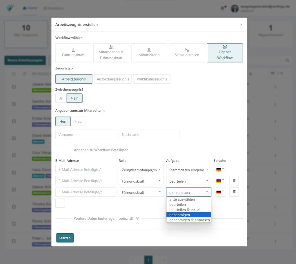296x264 pixels.
Task: Select Arbeitszeugnis certificate type
Action: pos(74,79)
